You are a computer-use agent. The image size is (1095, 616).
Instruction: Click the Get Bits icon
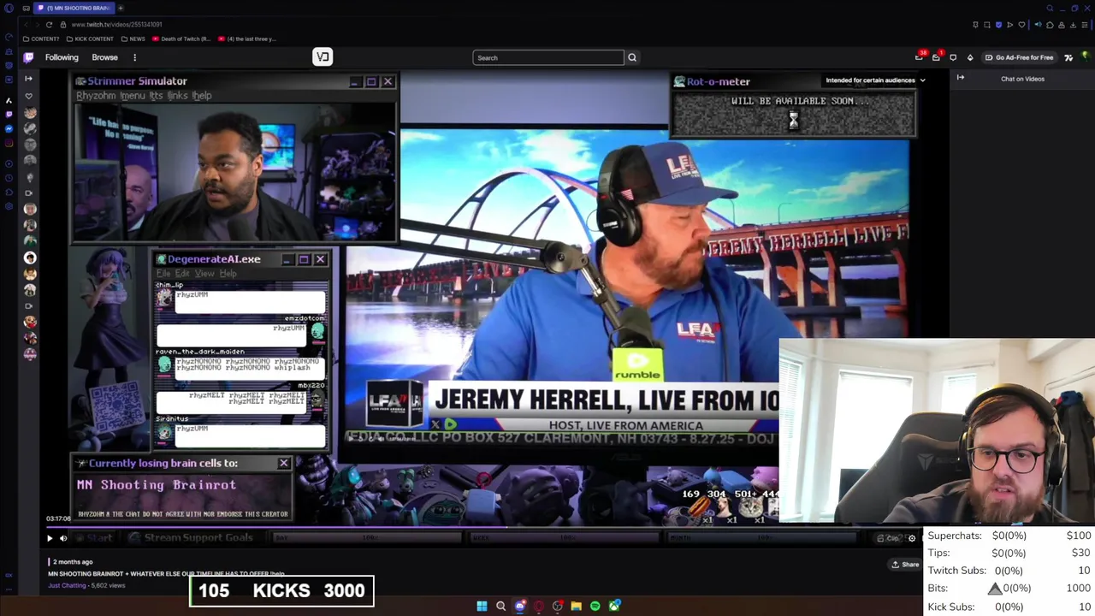pyautogui.click(x=970, y=57)
